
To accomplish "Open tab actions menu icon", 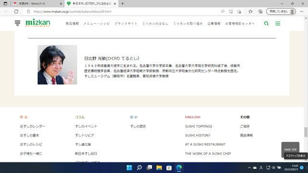I will 5,3.
